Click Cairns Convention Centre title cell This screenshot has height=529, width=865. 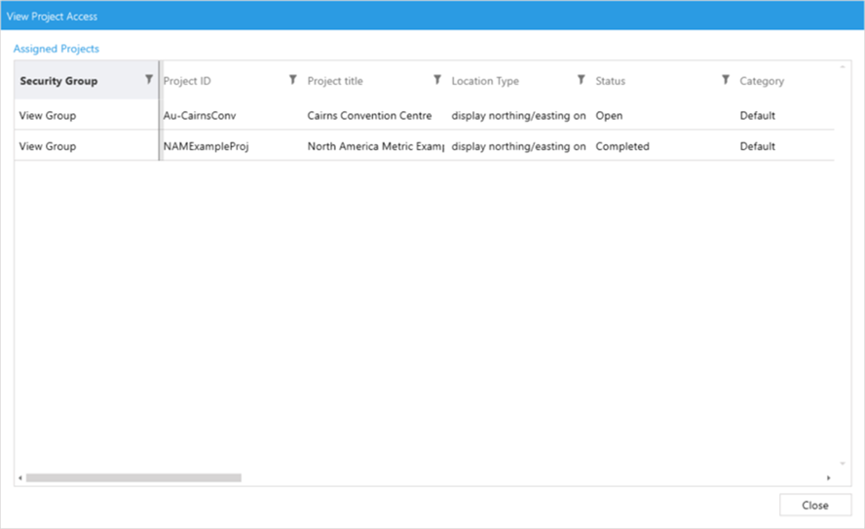tap(369, 115)
